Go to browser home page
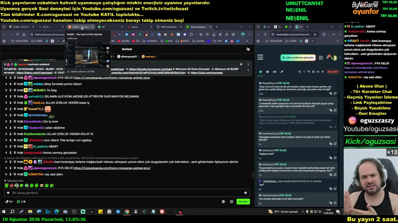 point(24,34)
